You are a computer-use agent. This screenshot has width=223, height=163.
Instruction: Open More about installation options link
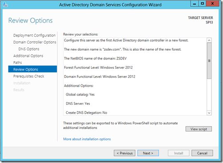87,139
